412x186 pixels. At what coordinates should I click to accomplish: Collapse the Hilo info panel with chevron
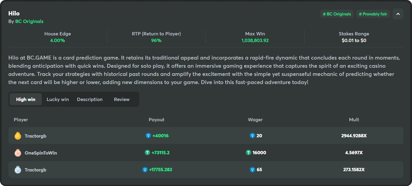[x=398, y=14]
